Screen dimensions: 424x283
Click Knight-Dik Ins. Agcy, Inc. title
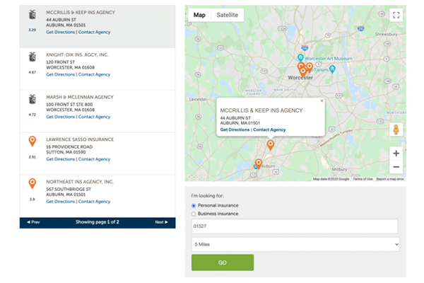[x=77, y=54]
